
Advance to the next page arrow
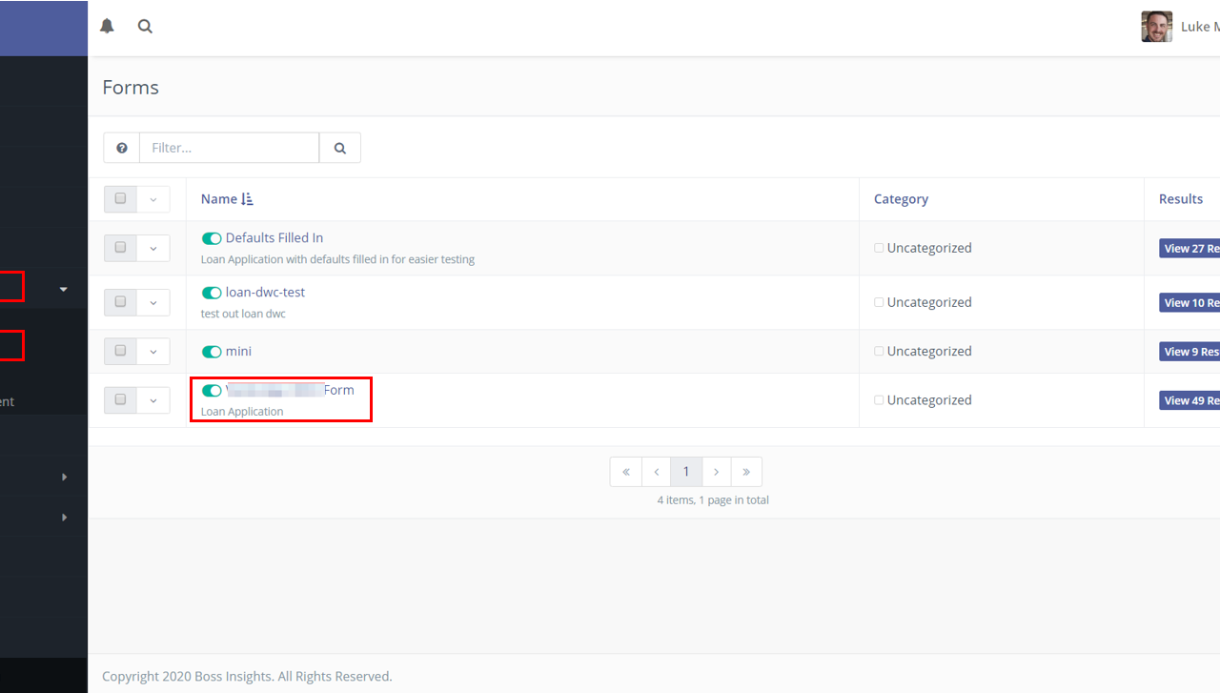coord(717,471)
